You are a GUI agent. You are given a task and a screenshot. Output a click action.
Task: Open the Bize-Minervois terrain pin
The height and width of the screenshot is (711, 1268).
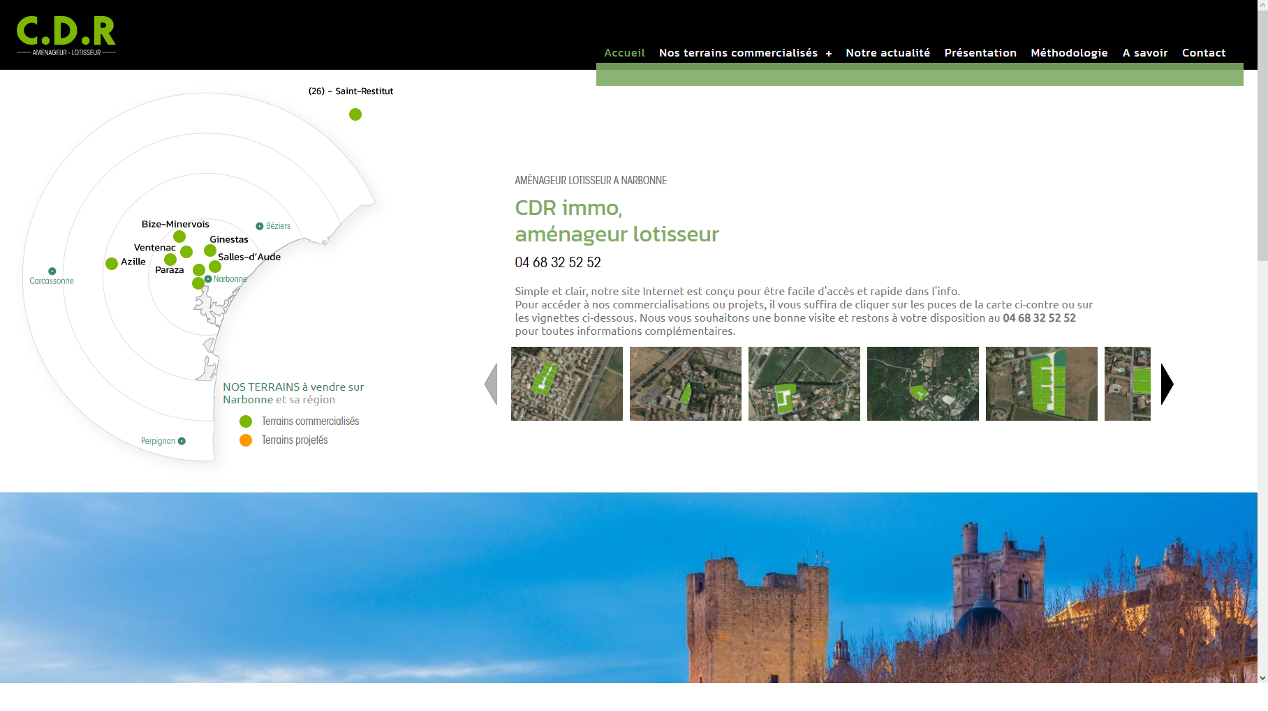click(x=179, y=237)
